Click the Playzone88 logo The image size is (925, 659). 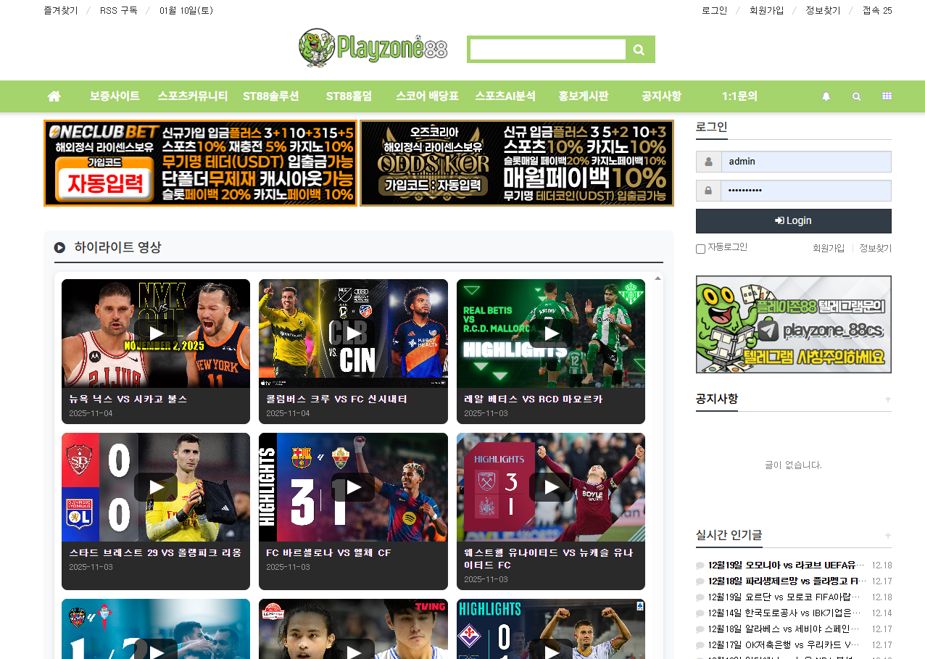point(373,49)
